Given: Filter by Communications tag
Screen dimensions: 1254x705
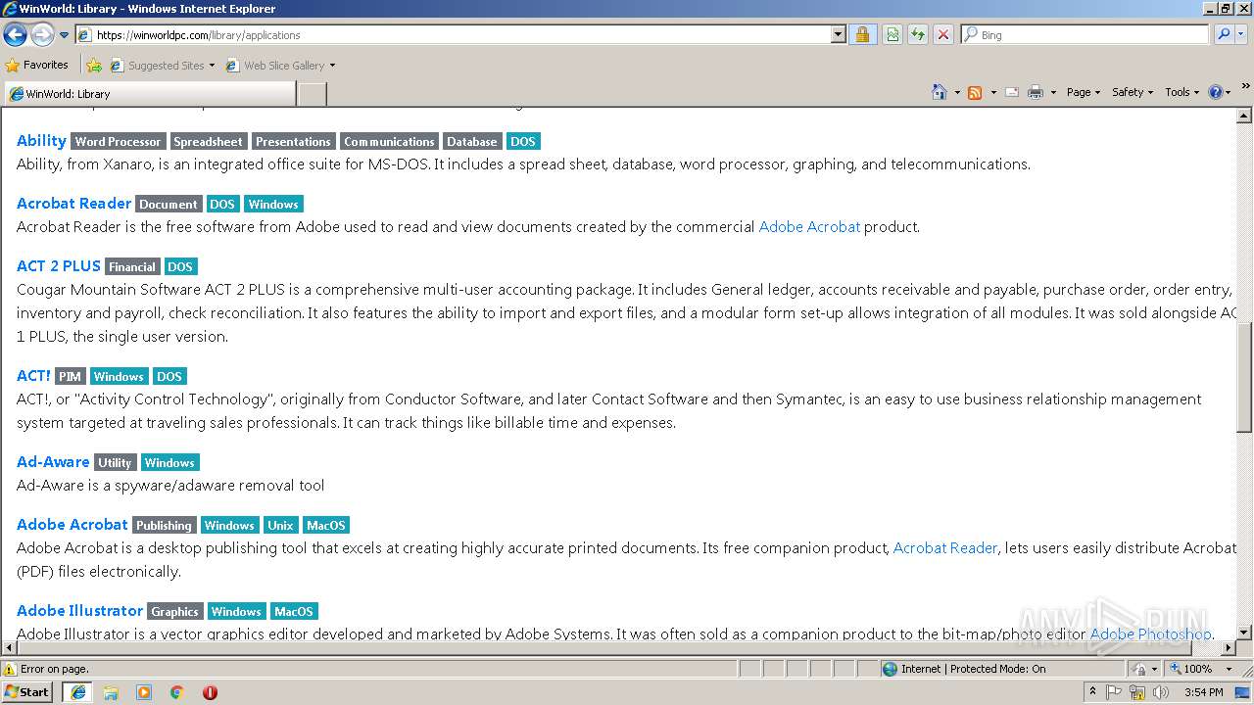Looking at the screenshot, I should click(389, 142).
